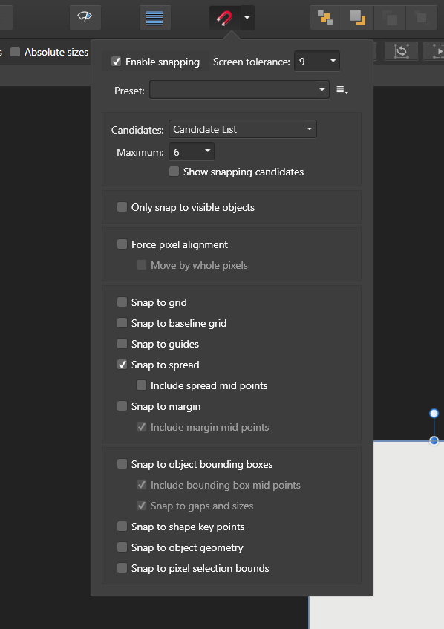Select the Insert Inside Selection icon
Viewport: 444px width, 629px height.
(x=325, y=17)
